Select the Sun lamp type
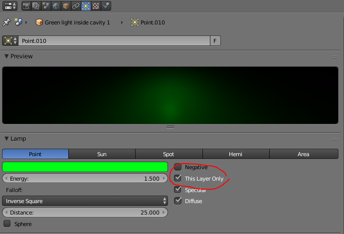Screen dimensions: 344x234 pos(102,154)
